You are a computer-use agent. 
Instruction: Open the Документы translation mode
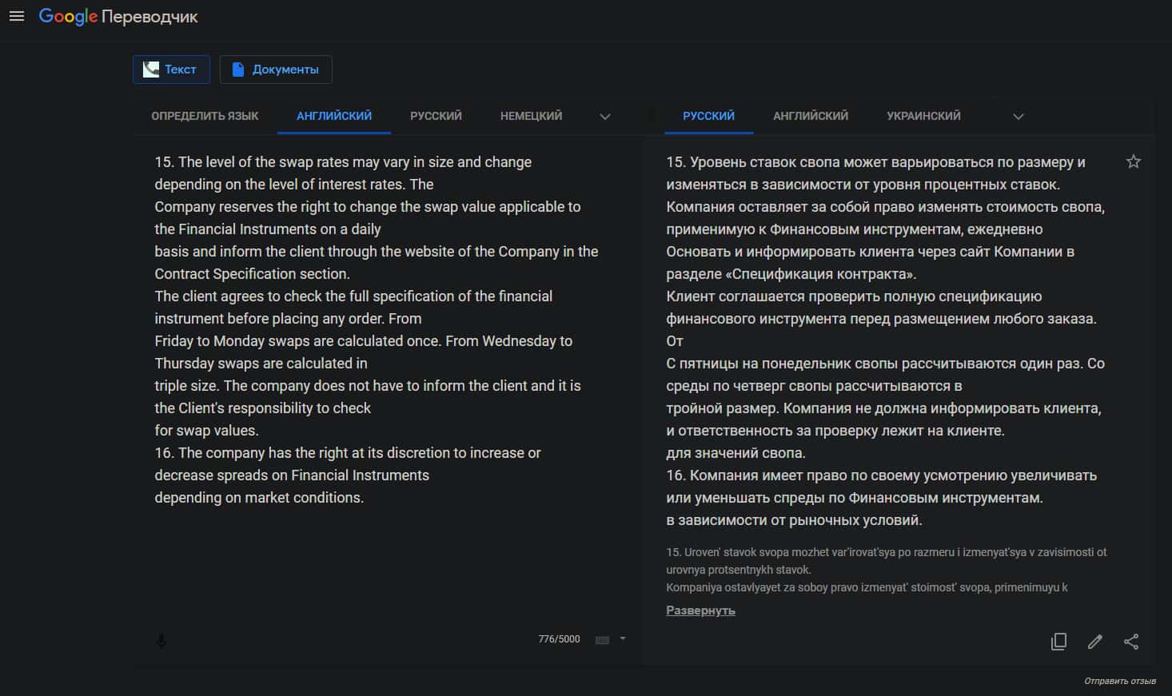(276, 70)
